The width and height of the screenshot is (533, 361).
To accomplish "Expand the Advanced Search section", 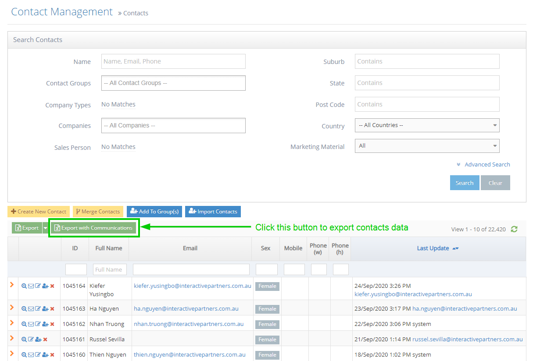I will tap(483, 164).
